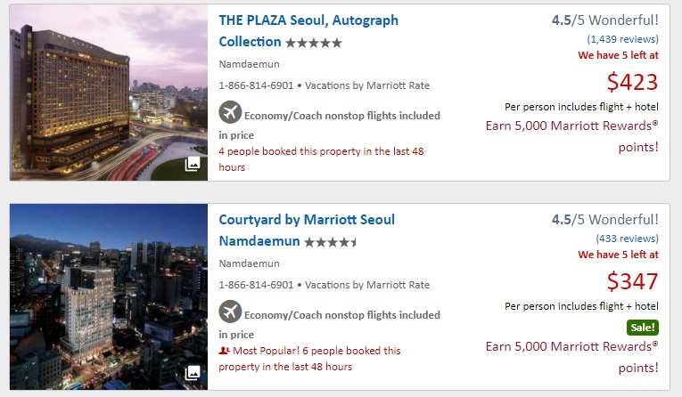Click the Most Popular people icon

[x=224, y=351]
